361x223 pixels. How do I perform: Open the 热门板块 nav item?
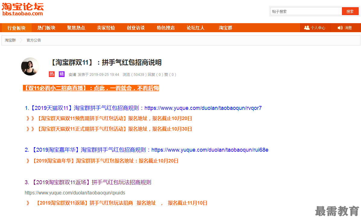(46, 28)
